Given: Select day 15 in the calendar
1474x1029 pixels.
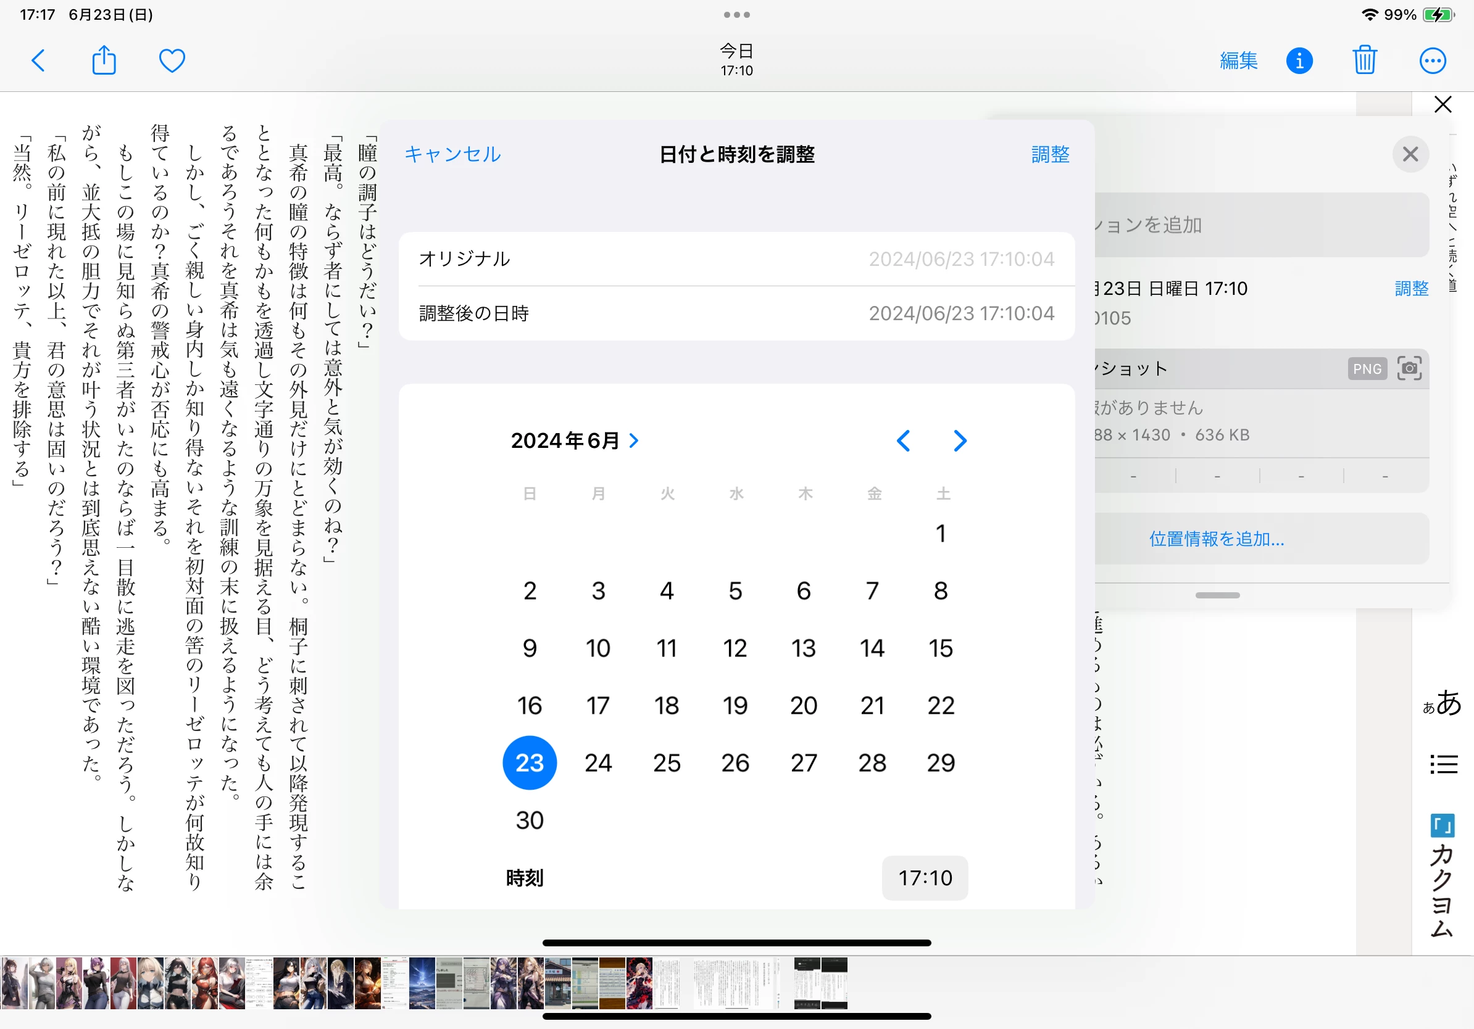Looking at the screenshot, I should tap(941, 648).
